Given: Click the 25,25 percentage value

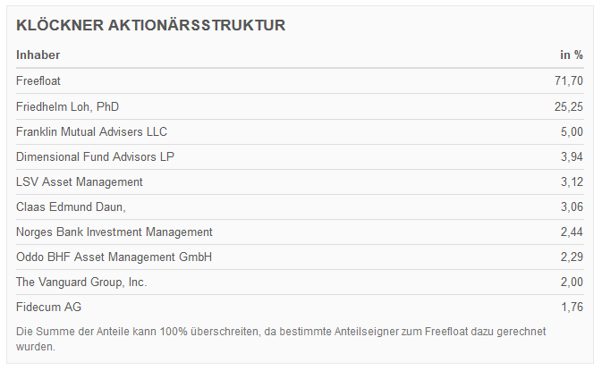Looking at the screenshot, I should point(569,106).
